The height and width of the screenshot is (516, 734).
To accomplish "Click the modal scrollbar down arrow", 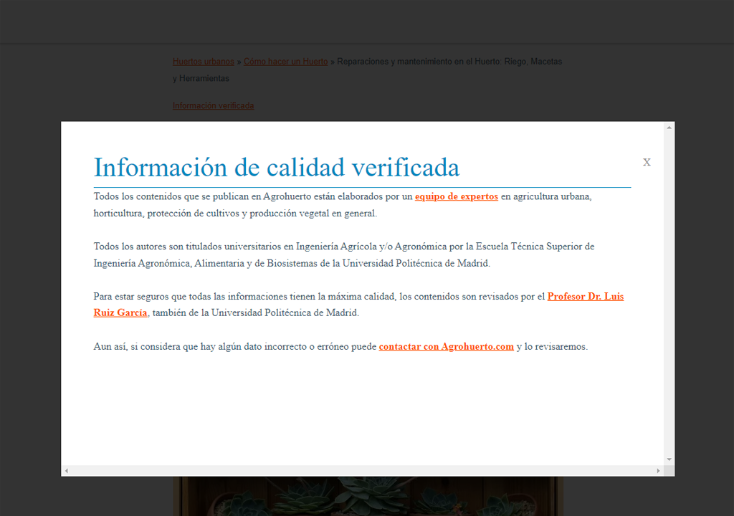I will coord(669,459).
